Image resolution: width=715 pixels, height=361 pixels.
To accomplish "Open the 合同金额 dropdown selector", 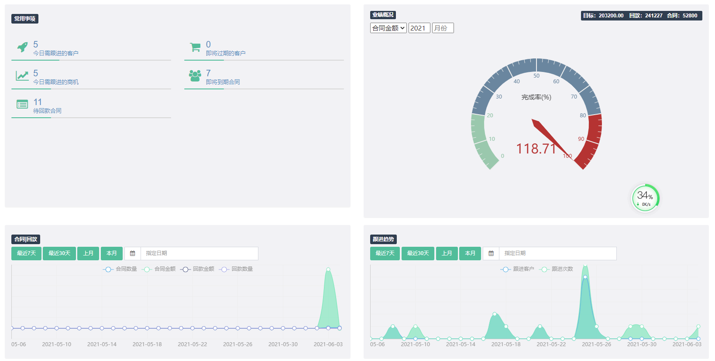I will pyautogui.click(x=388, y=28).
